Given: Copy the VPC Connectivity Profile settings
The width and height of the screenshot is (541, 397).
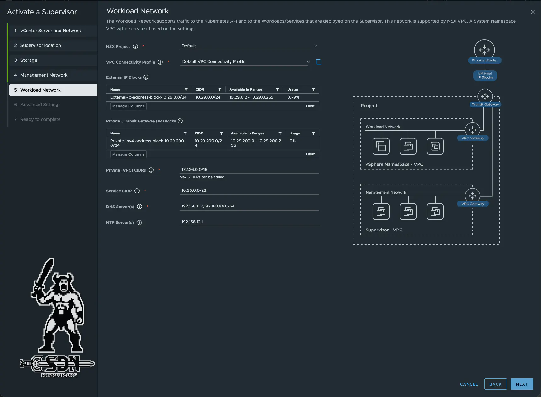Looking at the screenshot, I should (x=319, y=62).
